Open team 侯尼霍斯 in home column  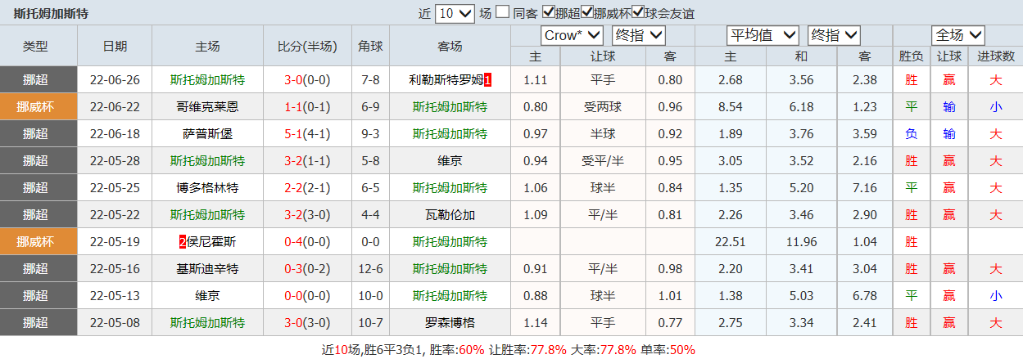coord(211,242)
